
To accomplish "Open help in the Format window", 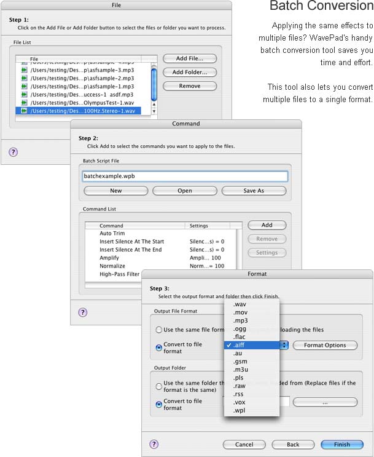I will [154, 444].
